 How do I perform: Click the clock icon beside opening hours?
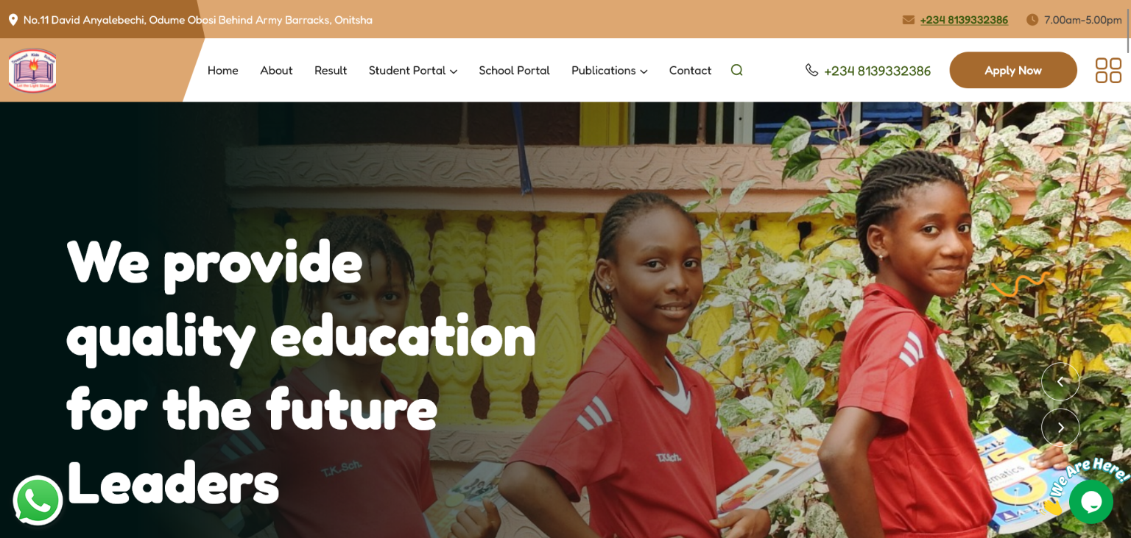point(1032,20)
